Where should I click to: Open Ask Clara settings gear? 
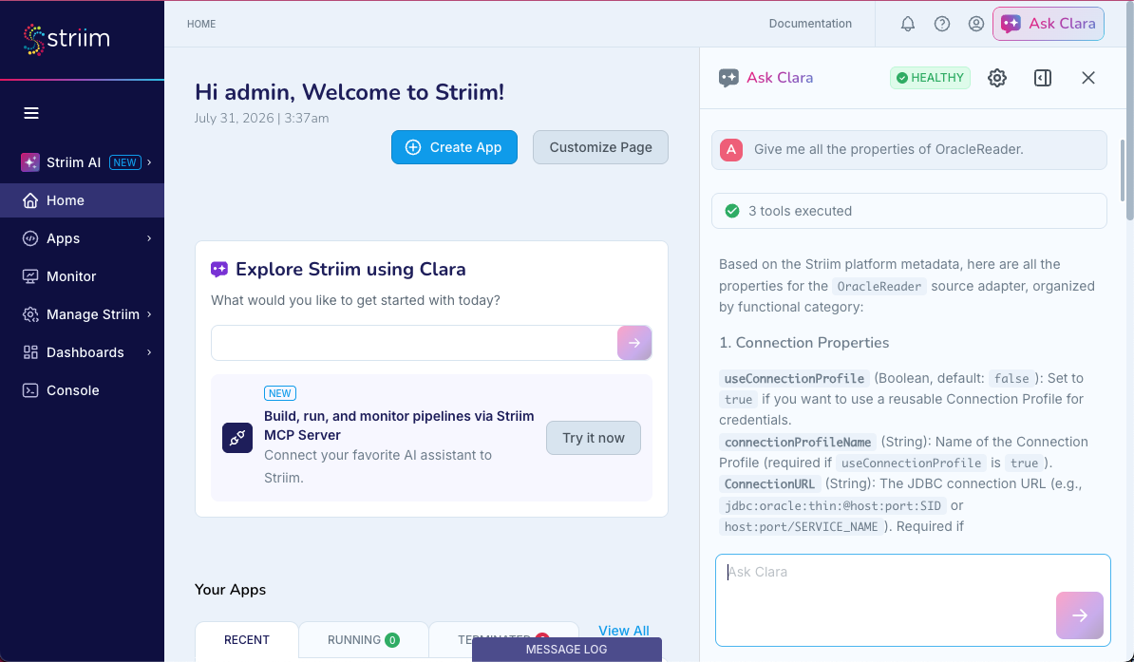(x=997, y=78)
